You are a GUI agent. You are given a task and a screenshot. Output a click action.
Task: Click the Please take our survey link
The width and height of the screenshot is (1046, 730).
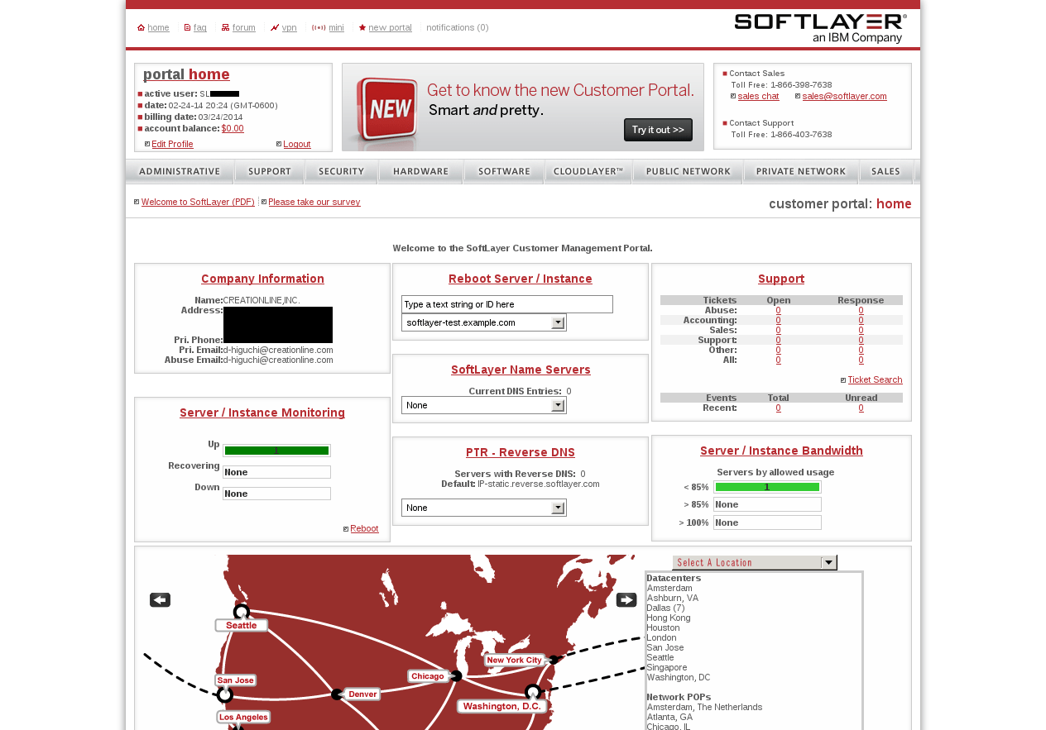(314, 202)
